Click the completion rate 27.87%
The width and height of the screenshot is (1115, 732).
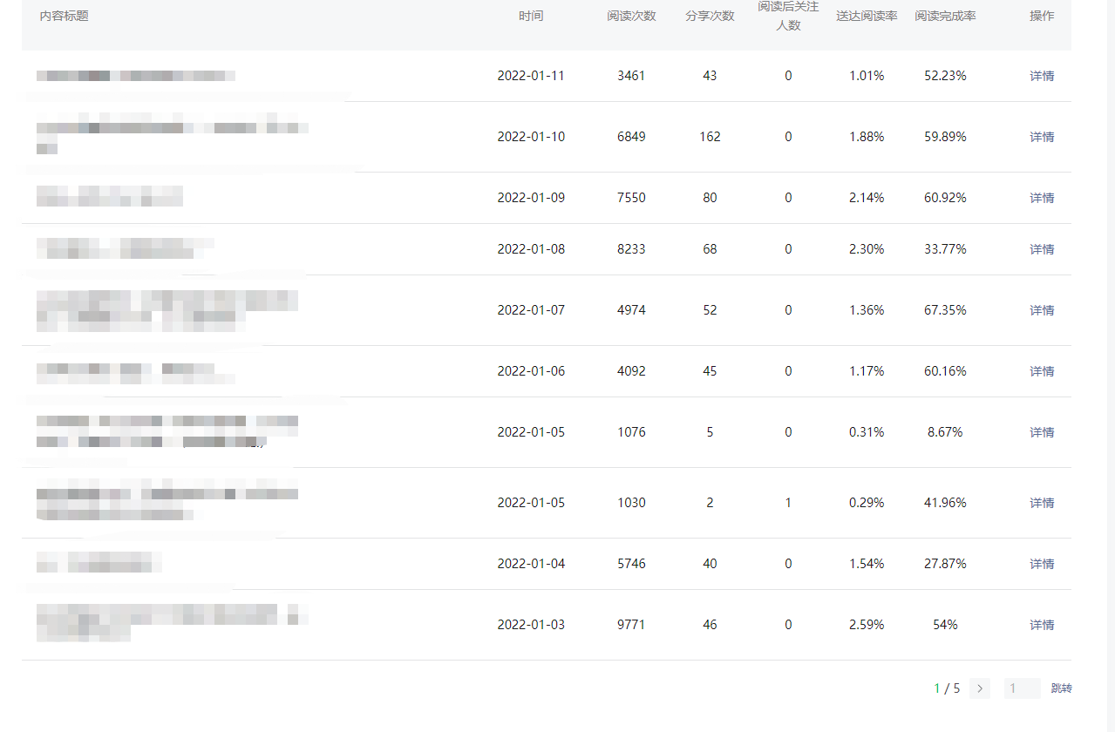coord(945,564)
